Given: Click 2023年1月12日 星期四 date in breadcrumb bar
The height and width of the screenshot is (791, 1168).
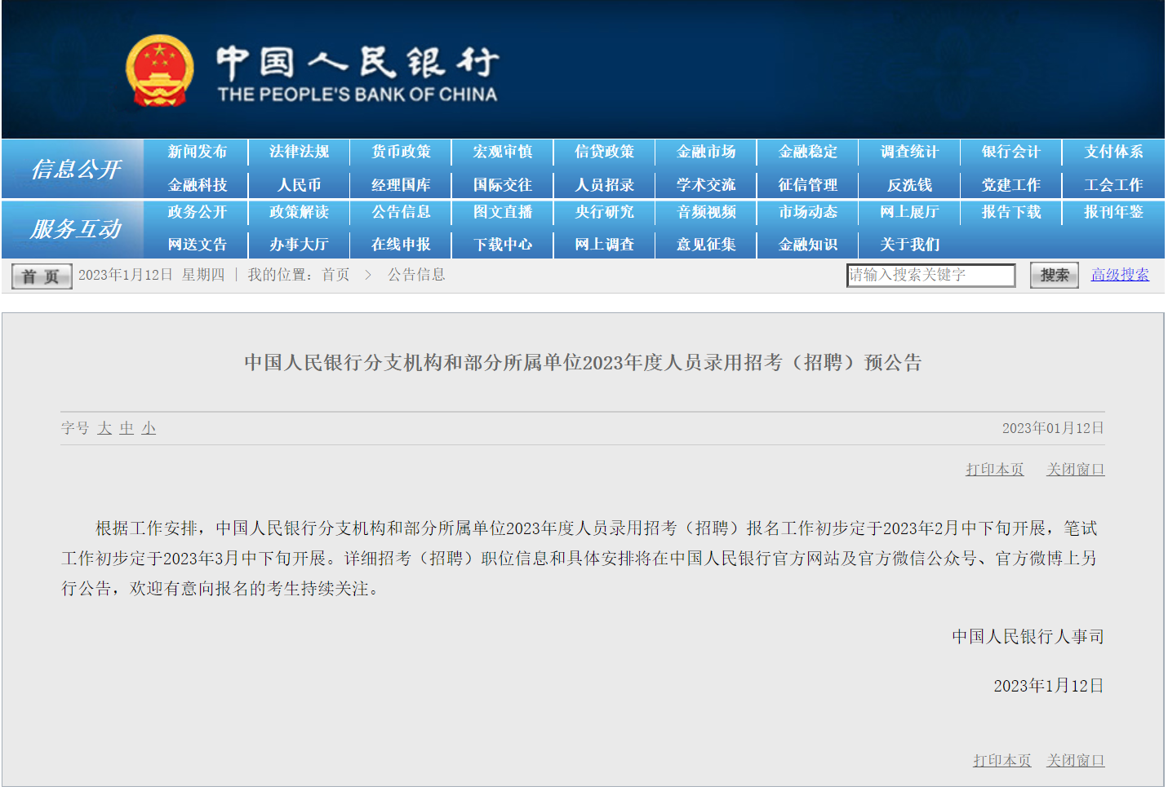Looking at the screenshot, I should coord(151,275).
